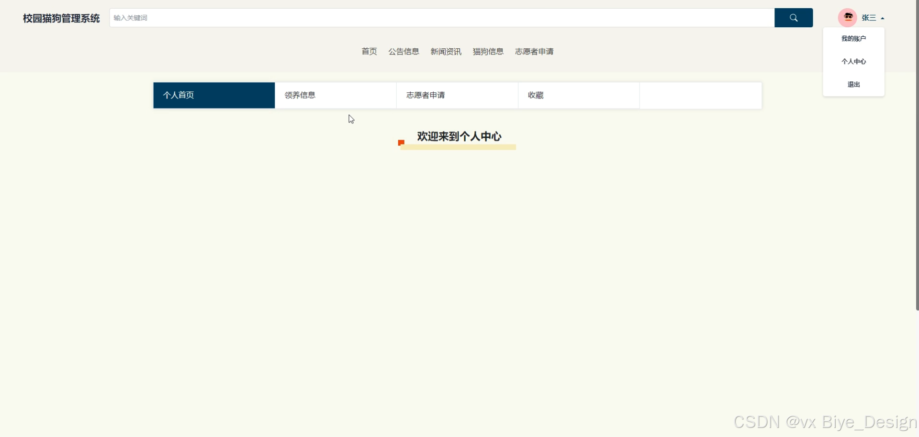Viewport: 919px width, 437px height.
Task: Go to 首页 in navigation
Action: pos(369,51)
